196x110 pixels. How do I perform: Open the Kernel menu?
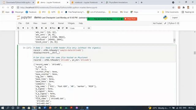[61, 23]
